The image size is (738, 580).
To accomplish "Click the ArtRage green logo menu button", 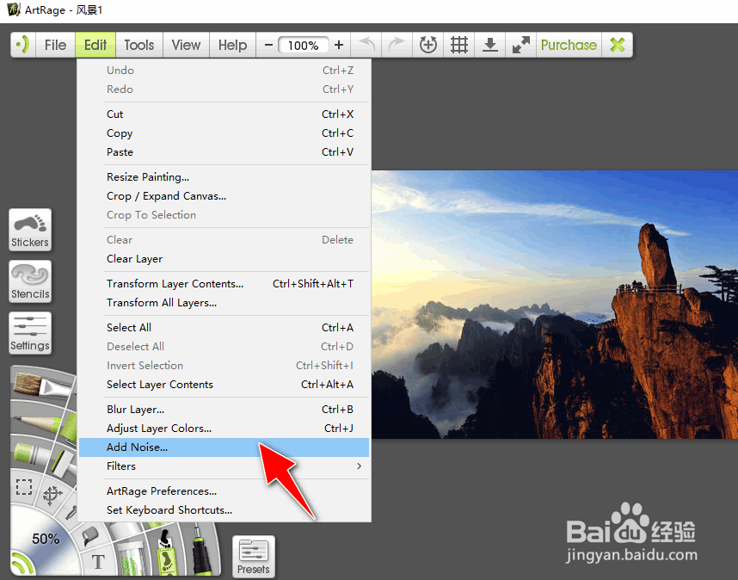I will coord(23,45).
